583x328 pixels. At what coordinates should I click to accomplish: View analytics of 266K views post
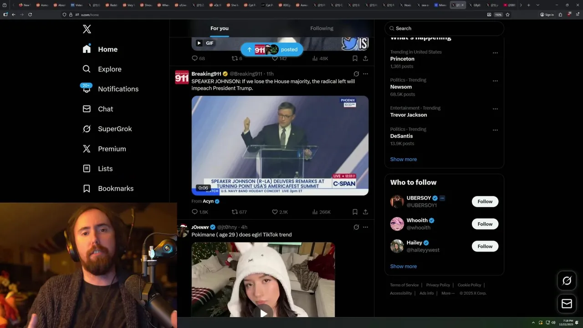pos(321,212)
